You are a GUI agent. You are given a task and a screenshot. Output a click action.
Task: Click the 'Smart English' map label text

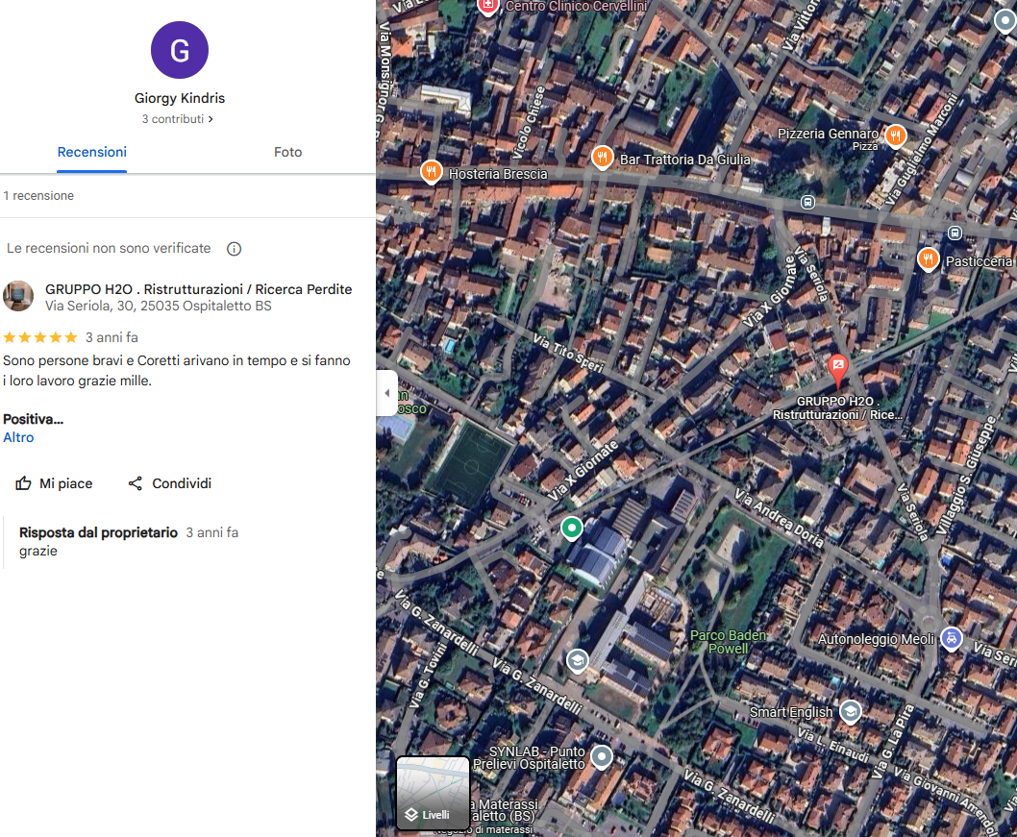click(x=791, y=712)
